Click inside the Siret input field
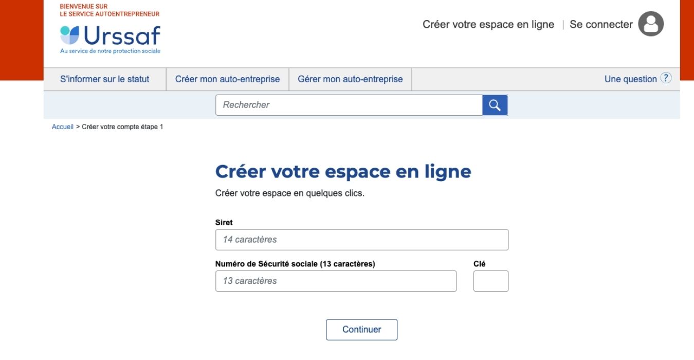694x360 pixels. (x=361, y=239)
